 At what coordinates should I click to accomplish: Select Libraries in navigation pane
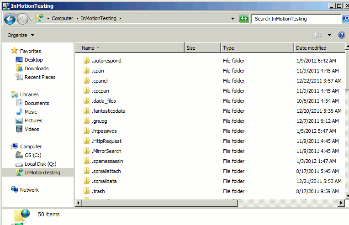pyautogui.click(x=29, y=94)
